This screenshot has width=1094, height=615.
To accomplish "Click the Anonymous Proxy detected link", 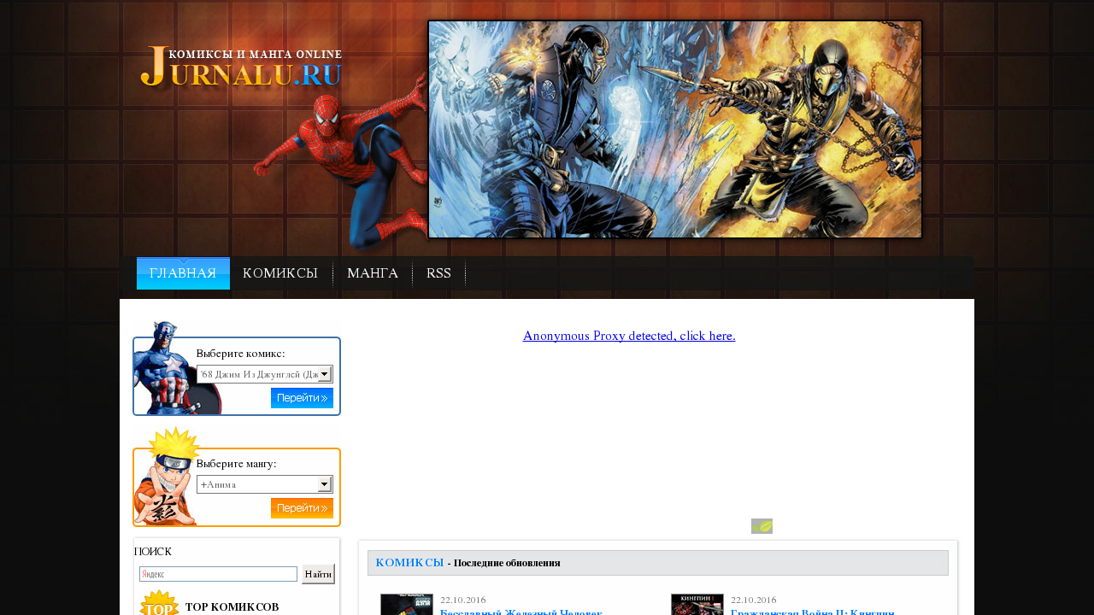I will coord(629,336).
